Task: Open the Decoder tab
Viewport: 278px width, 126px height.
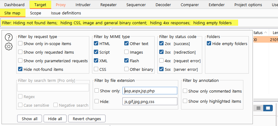Action: tap(163, 5)
